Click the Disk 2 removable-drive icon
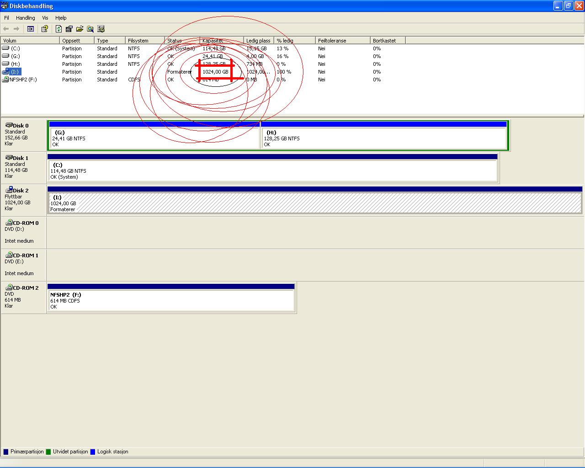This screenshot has width=585, height=468. [x=9, y=190]
